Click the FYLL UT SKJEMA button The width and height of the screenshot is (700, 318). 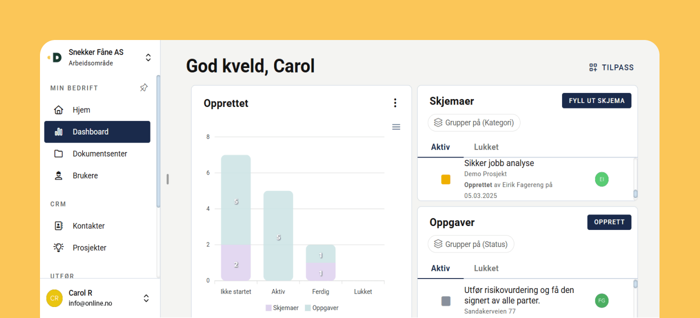click(x=596, y=100)
